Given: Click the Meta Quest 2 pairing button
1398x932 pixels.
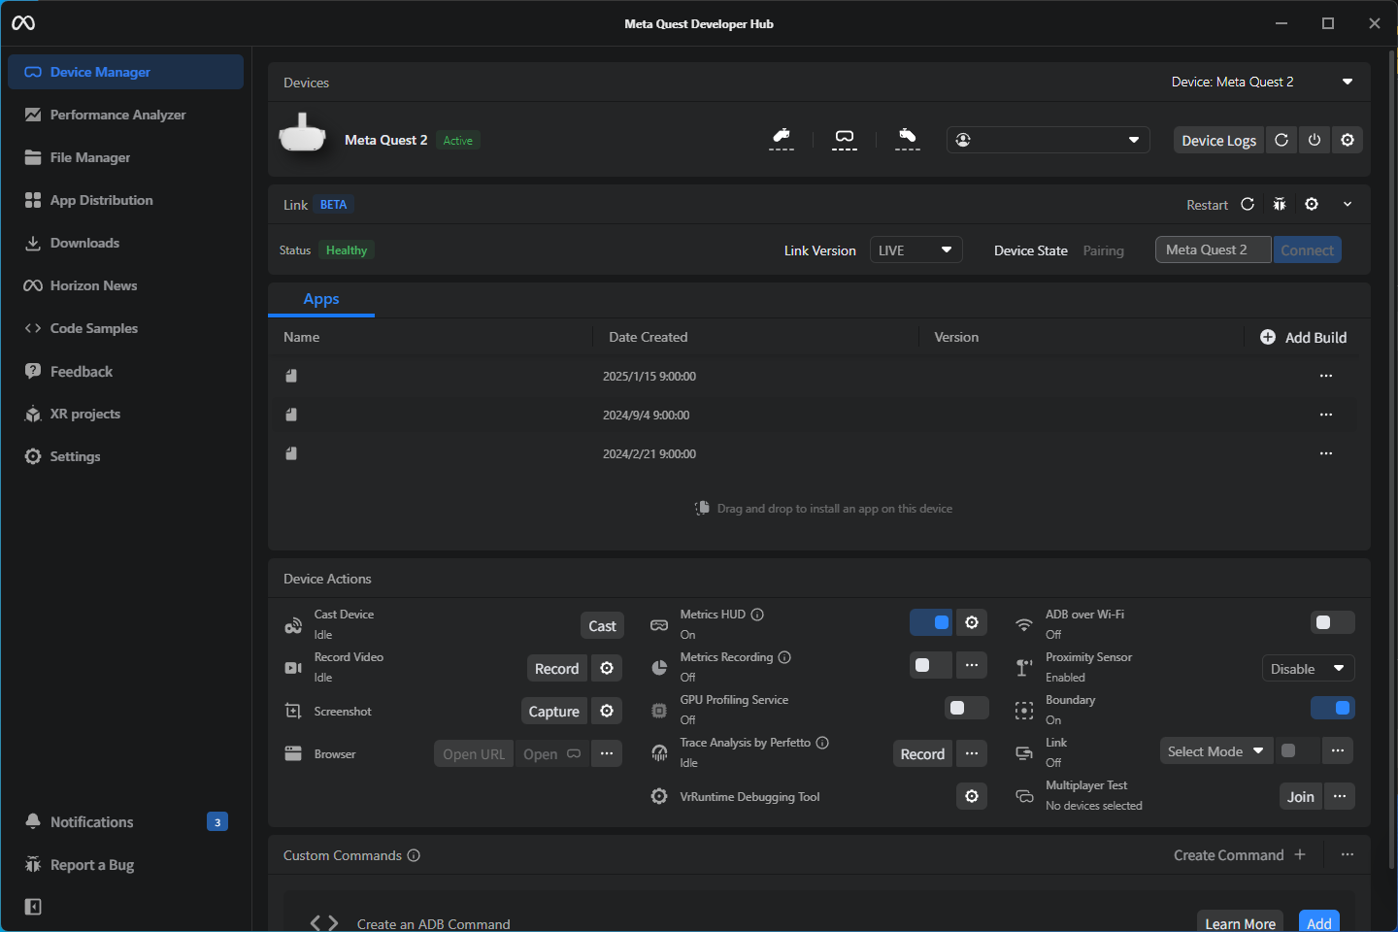Looking at the screenshot, I should [x=1214, y=250].
